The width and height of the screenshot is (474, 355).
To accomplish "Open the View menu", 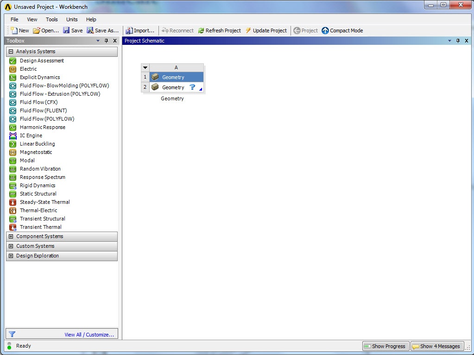I will (32, 19).
